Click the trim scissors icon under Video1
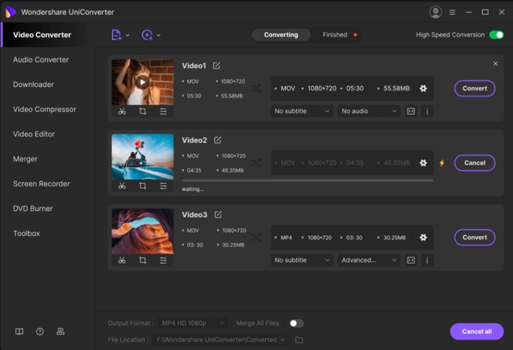 pos(122,112)
